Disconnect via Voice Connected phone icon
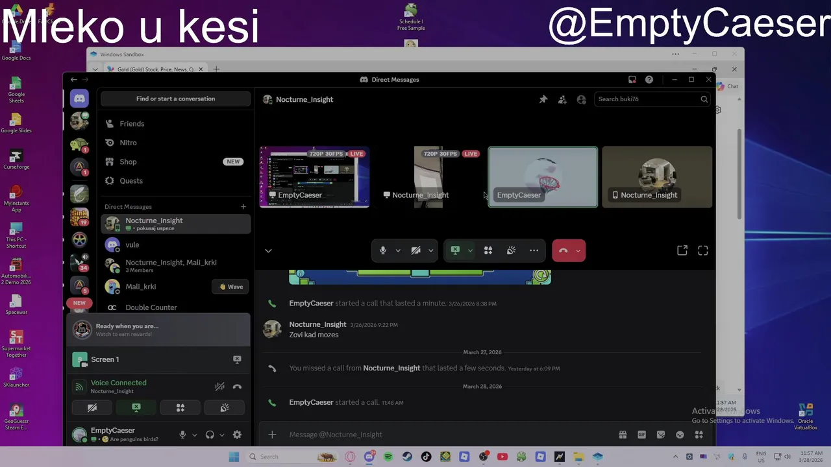This screenshot has height=467, width=831. (x=237, y=387)
